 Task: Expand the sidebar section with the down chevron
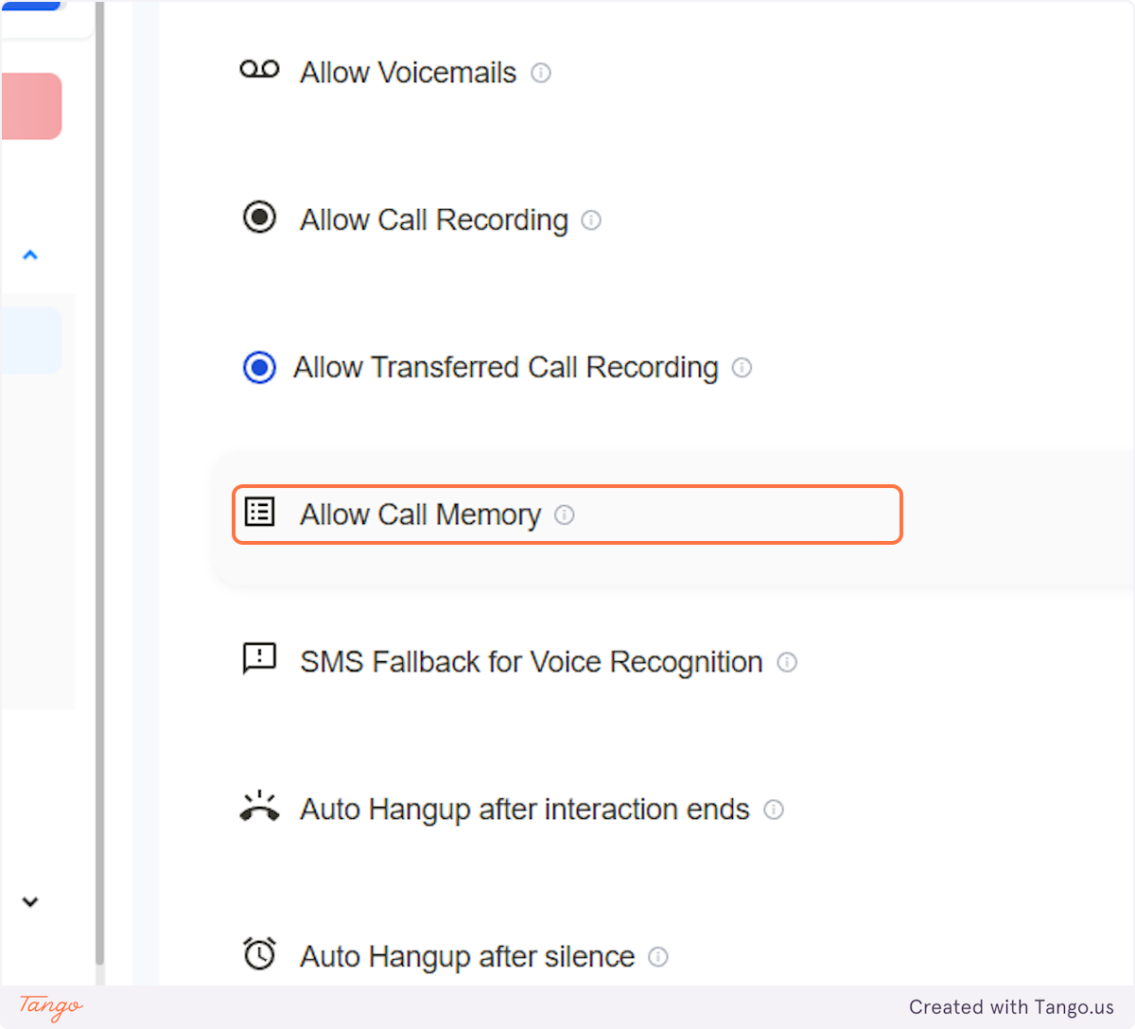click(30, 901)
